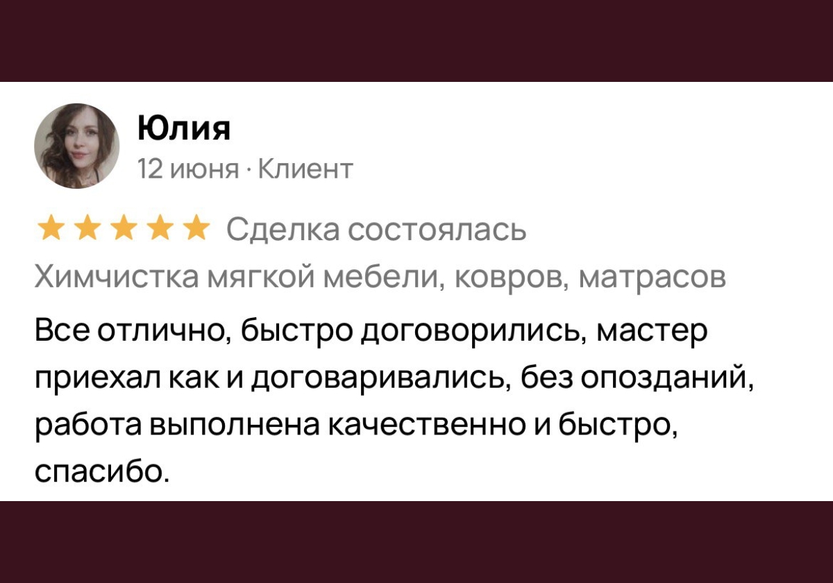Click the dark maroon top banner
Image resolution: width=833 pixels, height=583 pixels.
click(416, 38)
